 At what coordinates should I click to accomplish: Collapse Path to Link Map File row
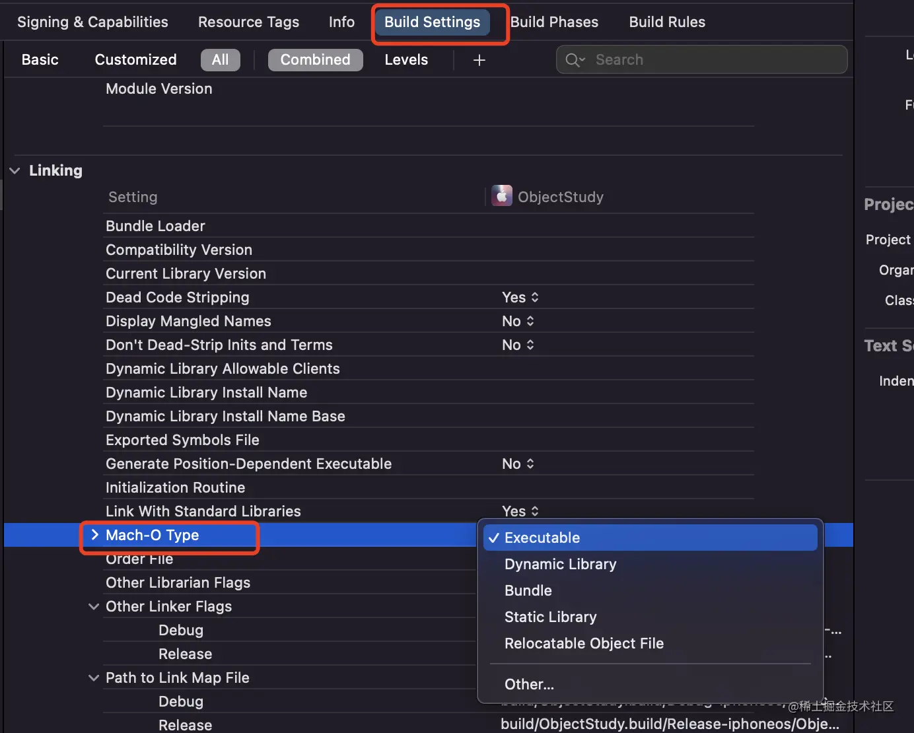click(94, 678)
